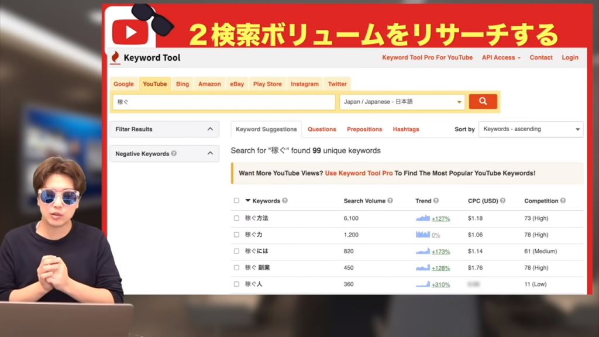The height and width of the screenshot is (337, 599).
Task: Click trend chart icon for 稼ぐ人
Action: [x=423, y=284]
